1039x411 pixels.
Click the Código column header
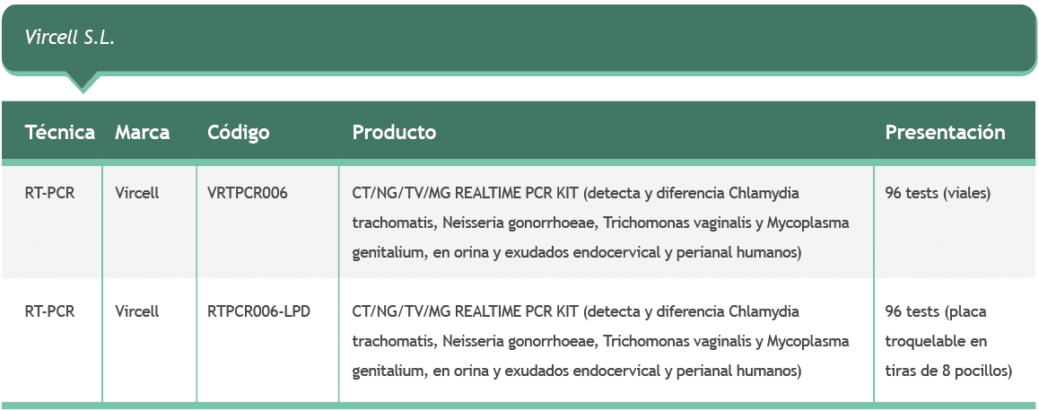point(239,133)
